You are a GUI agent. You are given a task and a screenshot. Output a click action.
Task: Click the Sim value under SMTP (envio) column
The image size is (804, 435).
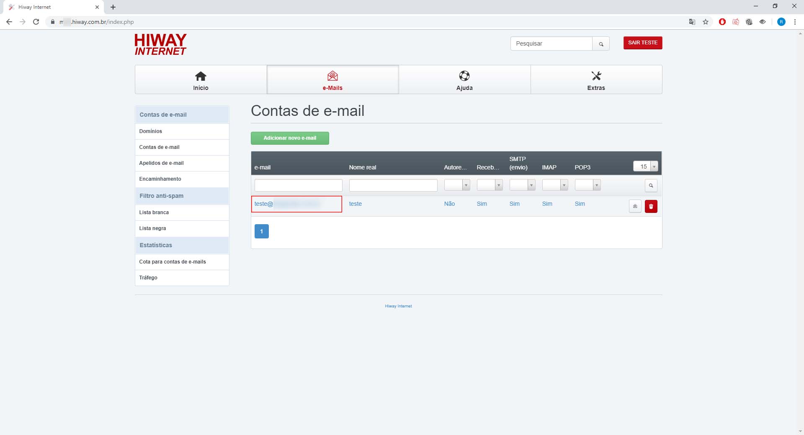(x=515, y=204)
